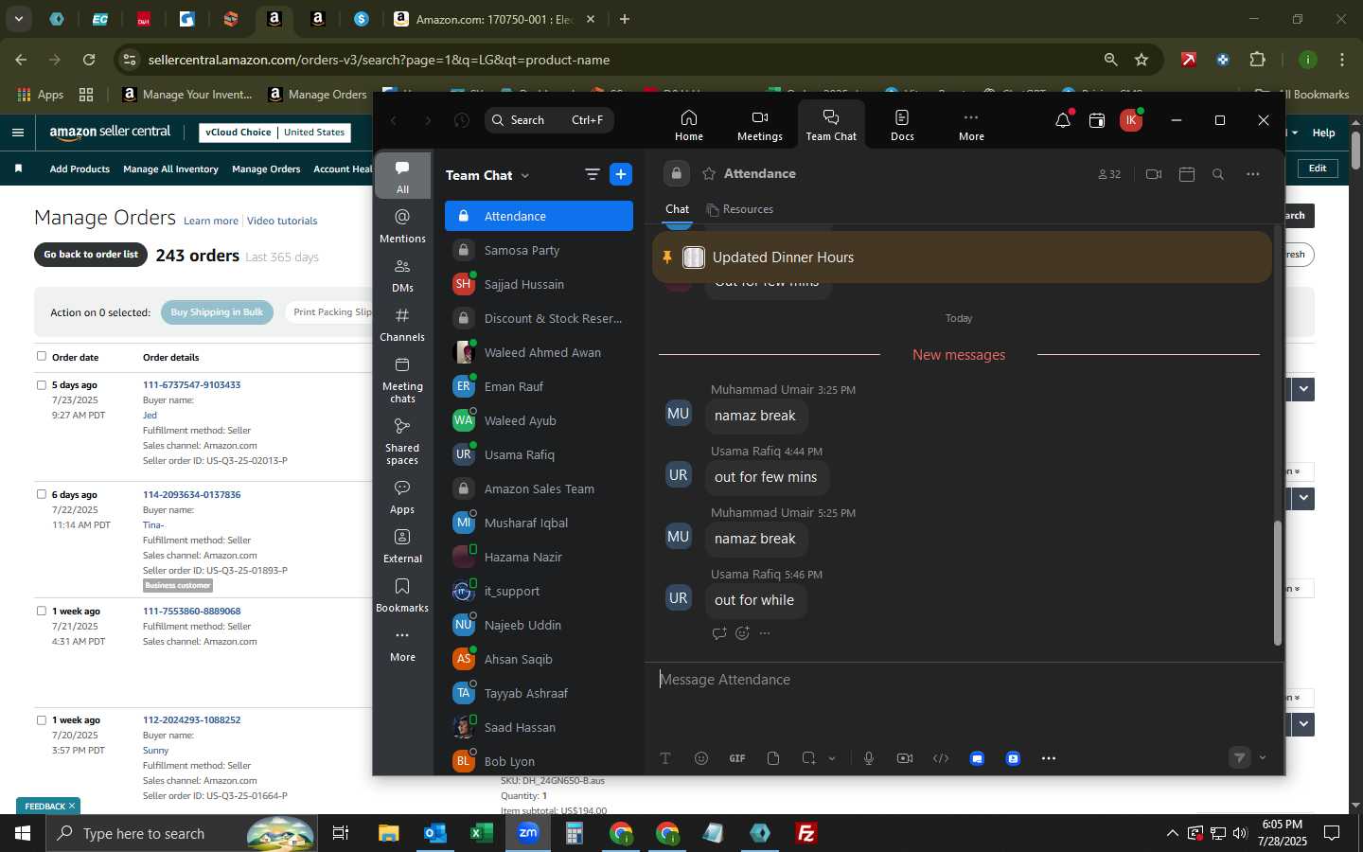Open chat with Waleed Ahmed Awan
Viewport: 1363px width, 852px height.
(x=539, y=352)
